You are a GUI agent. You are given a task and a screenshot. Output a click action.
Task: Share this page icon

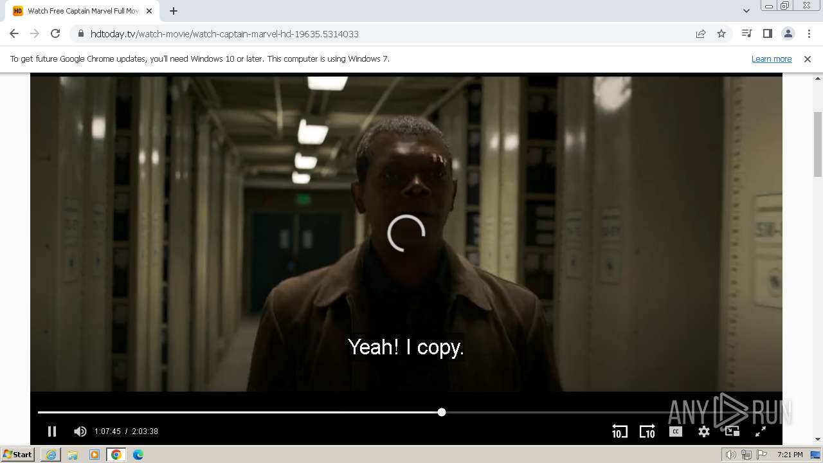click(x=701, y=33)
